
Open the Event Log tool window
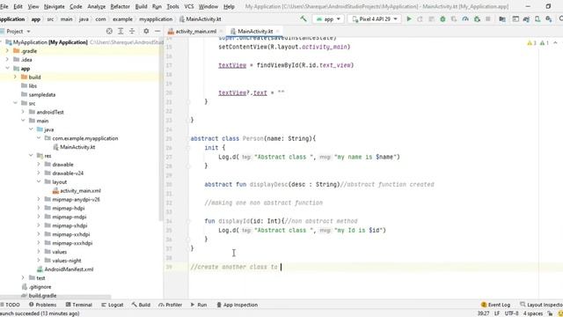point(495,305)
